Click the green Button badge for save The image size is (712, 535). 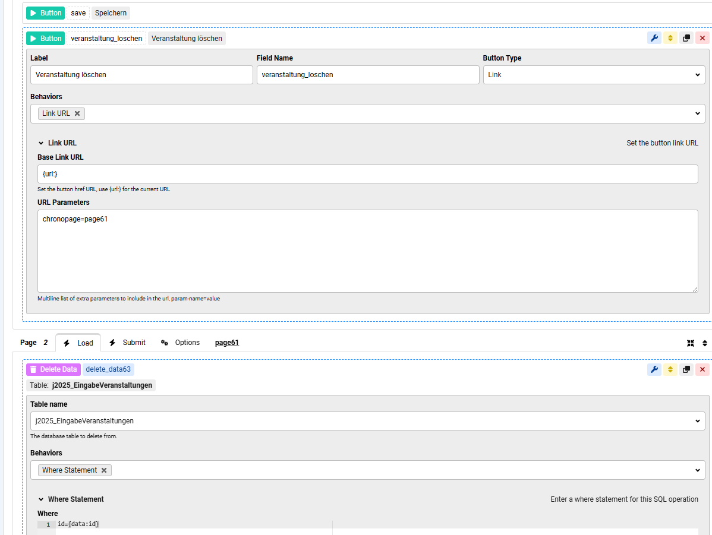[45, 13]
